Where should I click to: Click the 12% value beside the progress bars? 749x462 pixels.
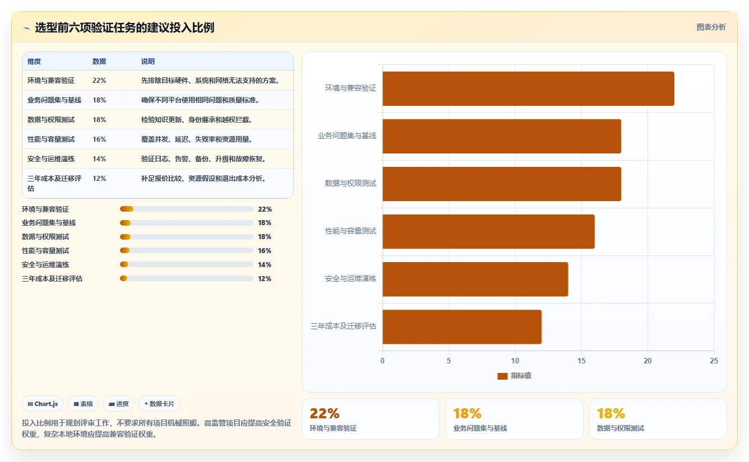coord(265,278)
